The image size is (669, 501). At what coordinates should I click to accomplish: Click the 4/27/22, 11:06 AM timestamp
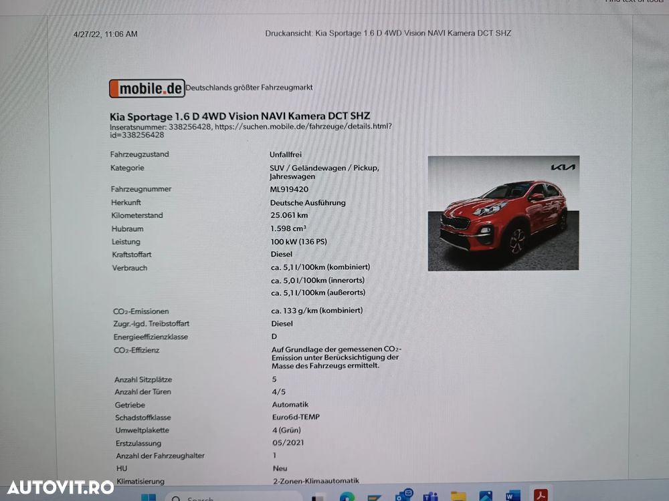pos(106,34)
